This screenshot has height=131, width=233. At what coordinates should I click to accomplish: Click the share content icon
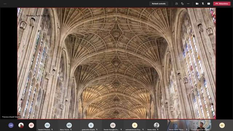tap(209, 4)
